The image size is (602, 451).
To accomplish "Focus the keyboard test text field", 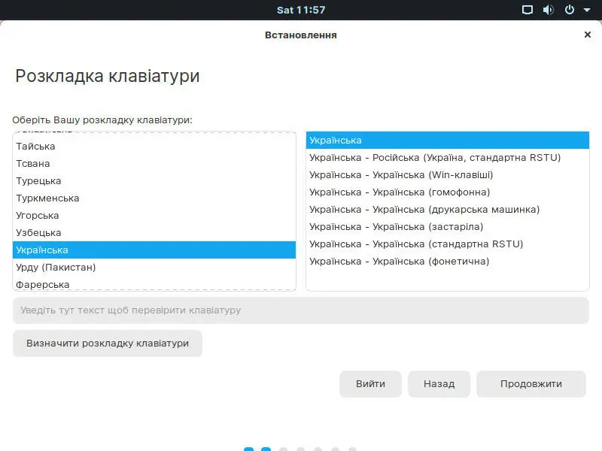I will pos(301,310).
